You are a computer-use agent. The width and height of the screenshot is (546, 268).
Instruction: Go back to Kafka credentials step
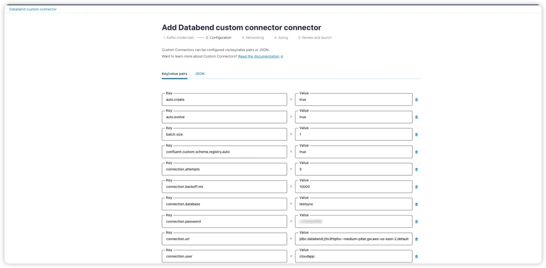[x=178, y=37]
